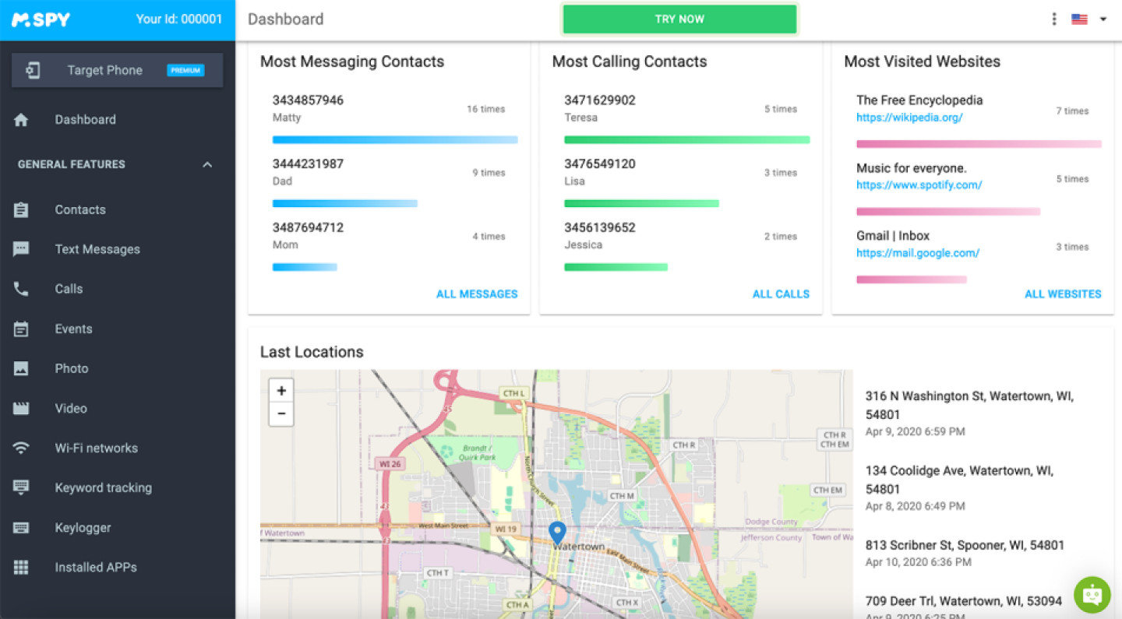Screen dimensions: 1122x619
Task: Select messaging contact number 3434857946
Action: [x=308, y=100]
